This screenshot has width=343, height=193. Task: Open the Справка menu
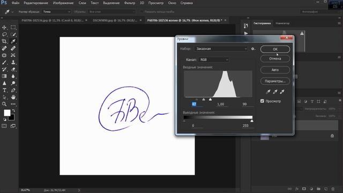187,3
